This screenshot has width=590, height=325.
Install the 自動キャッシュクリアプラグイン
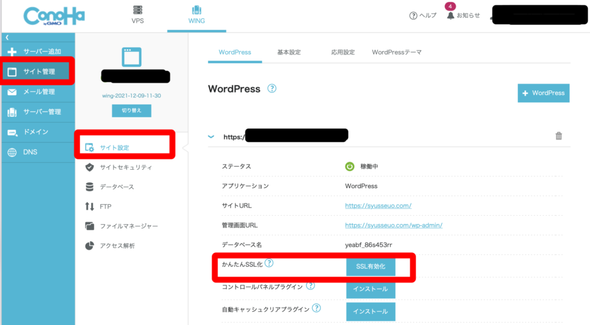coord(370,311)
